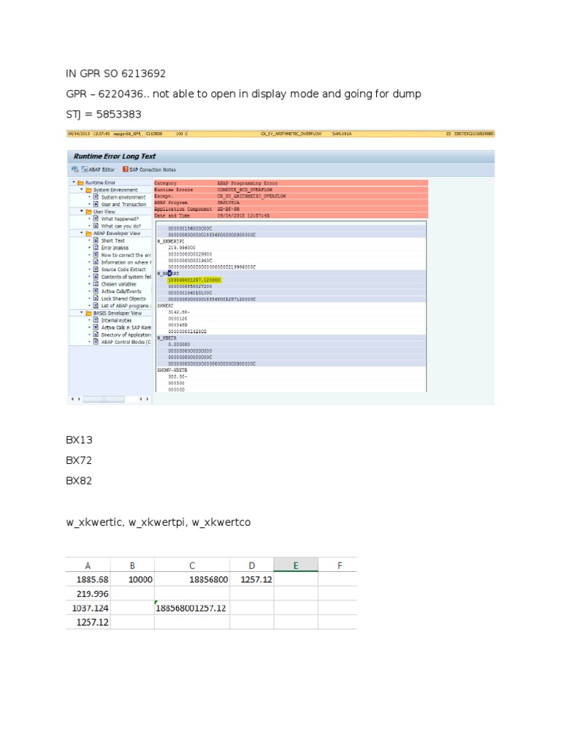561x748 pixels.
Task: Open the Error analysis node
Action: pyautogui.click(x=115, y=248)
